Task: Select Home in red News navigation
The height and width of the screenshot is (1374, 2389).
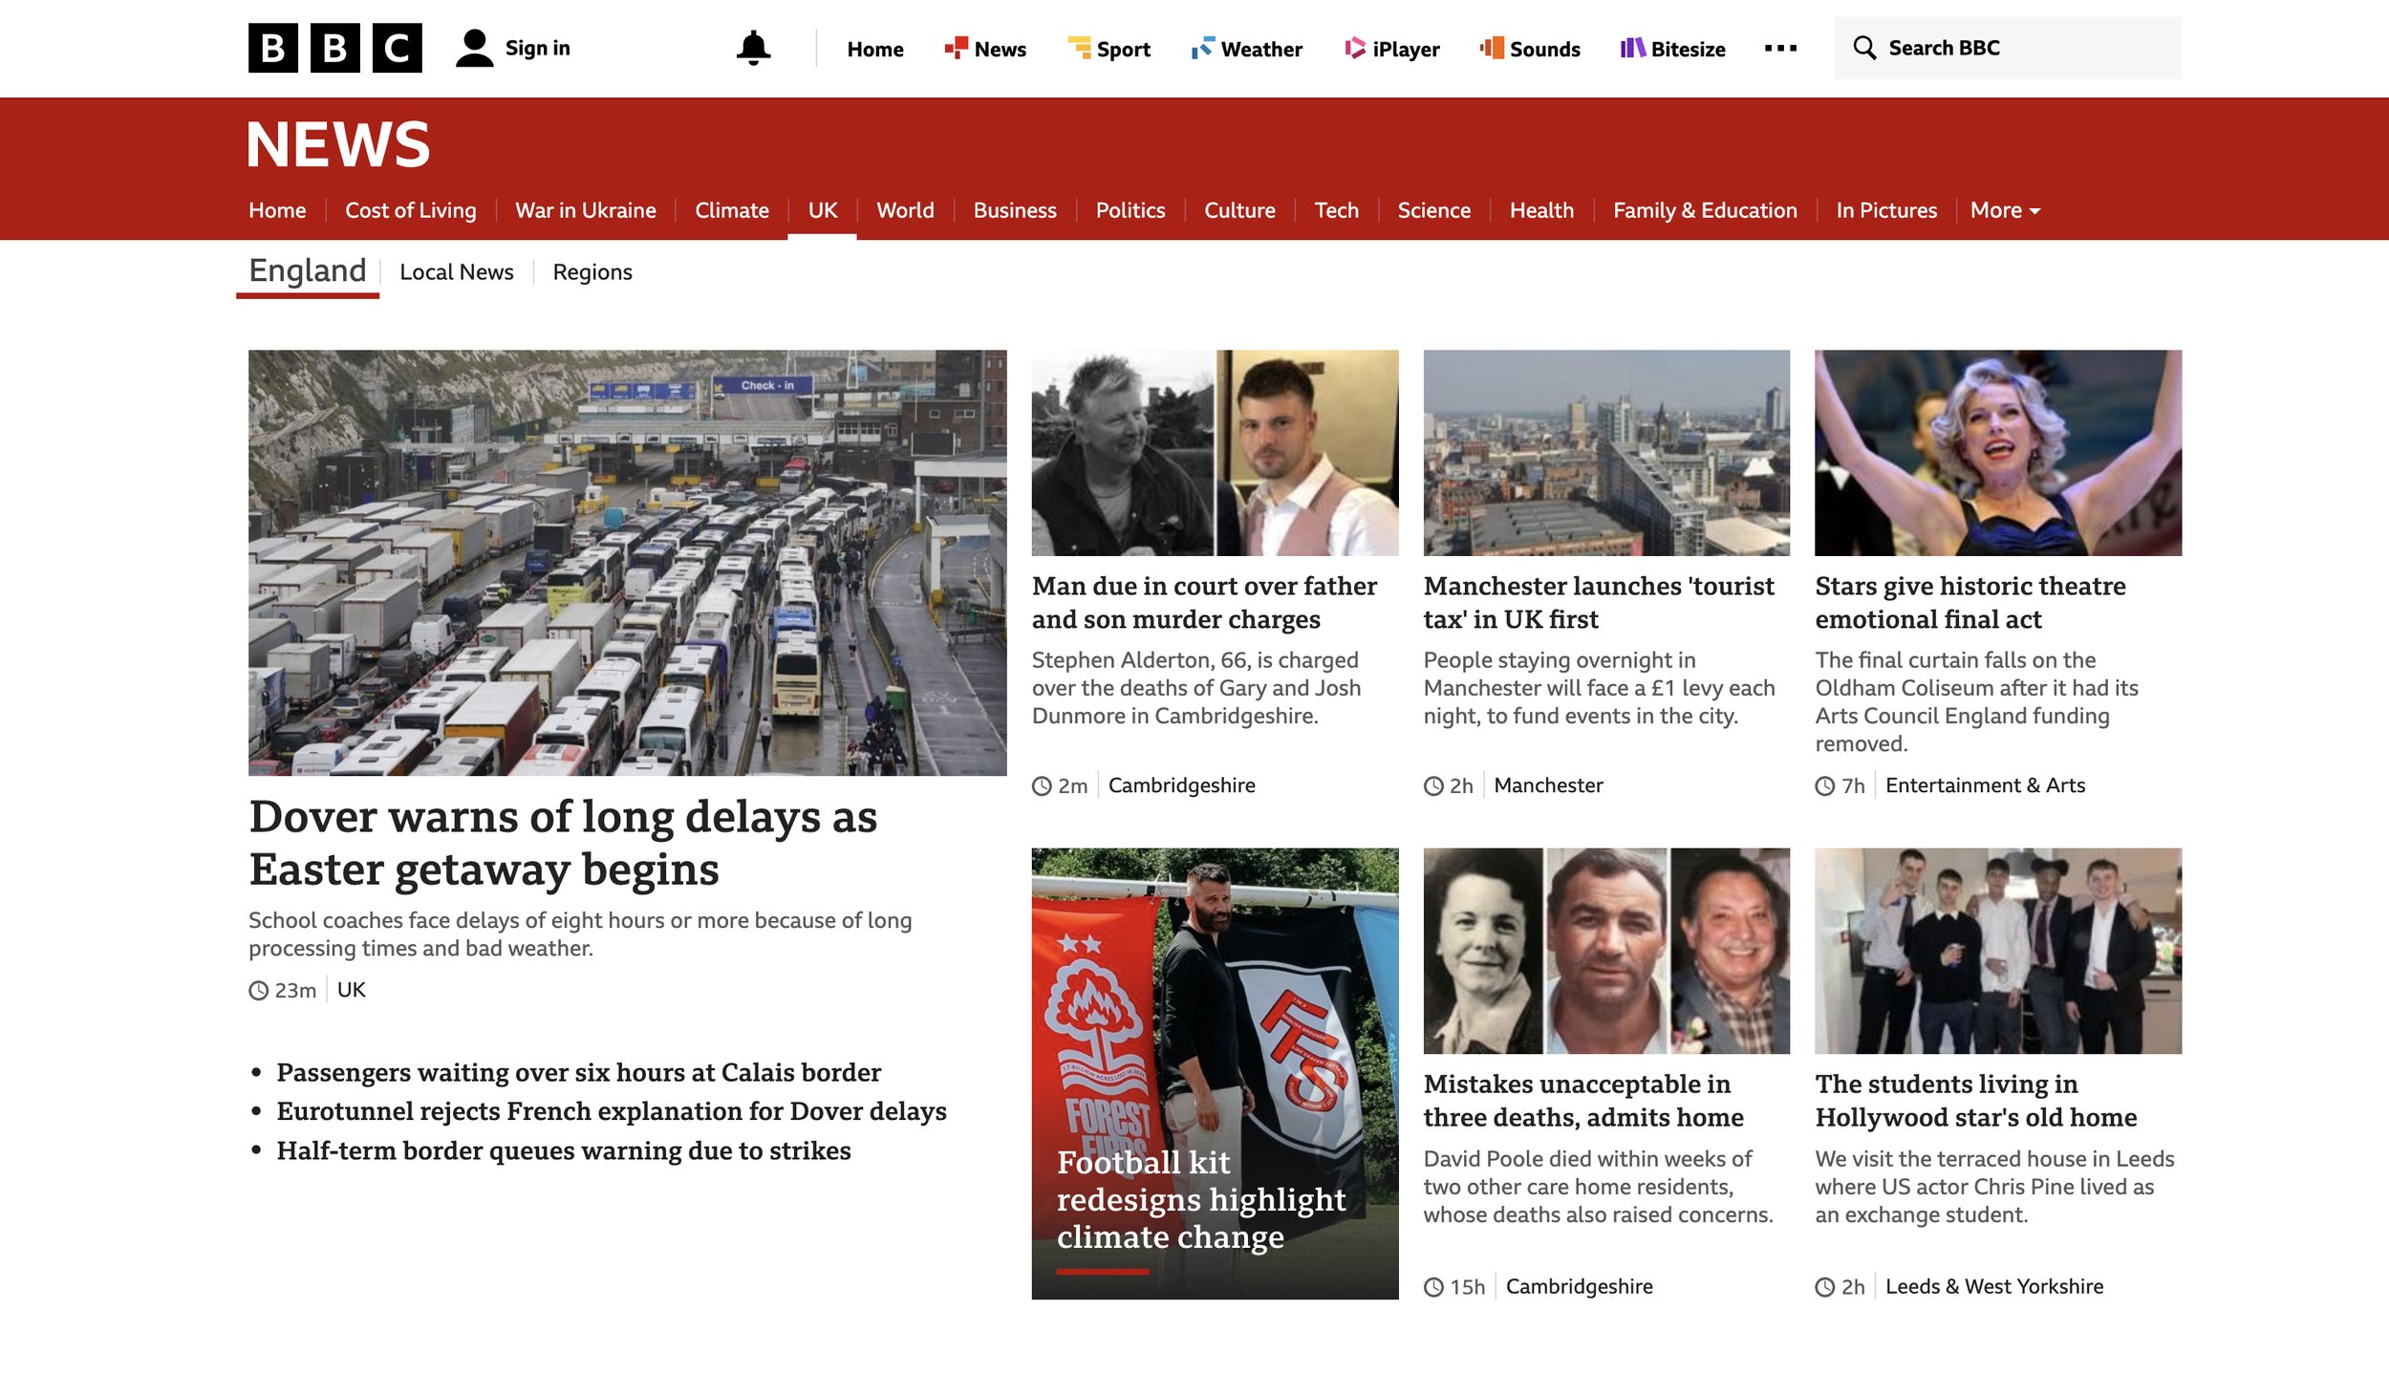Action: (277, 210)
